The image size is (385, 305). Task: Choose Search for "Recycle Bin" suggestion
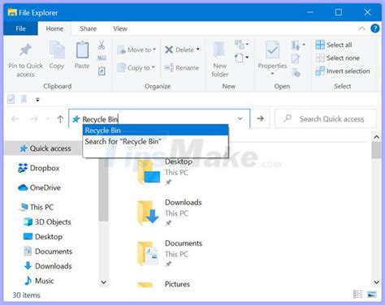pyautogui.click(x=155, y=141)
